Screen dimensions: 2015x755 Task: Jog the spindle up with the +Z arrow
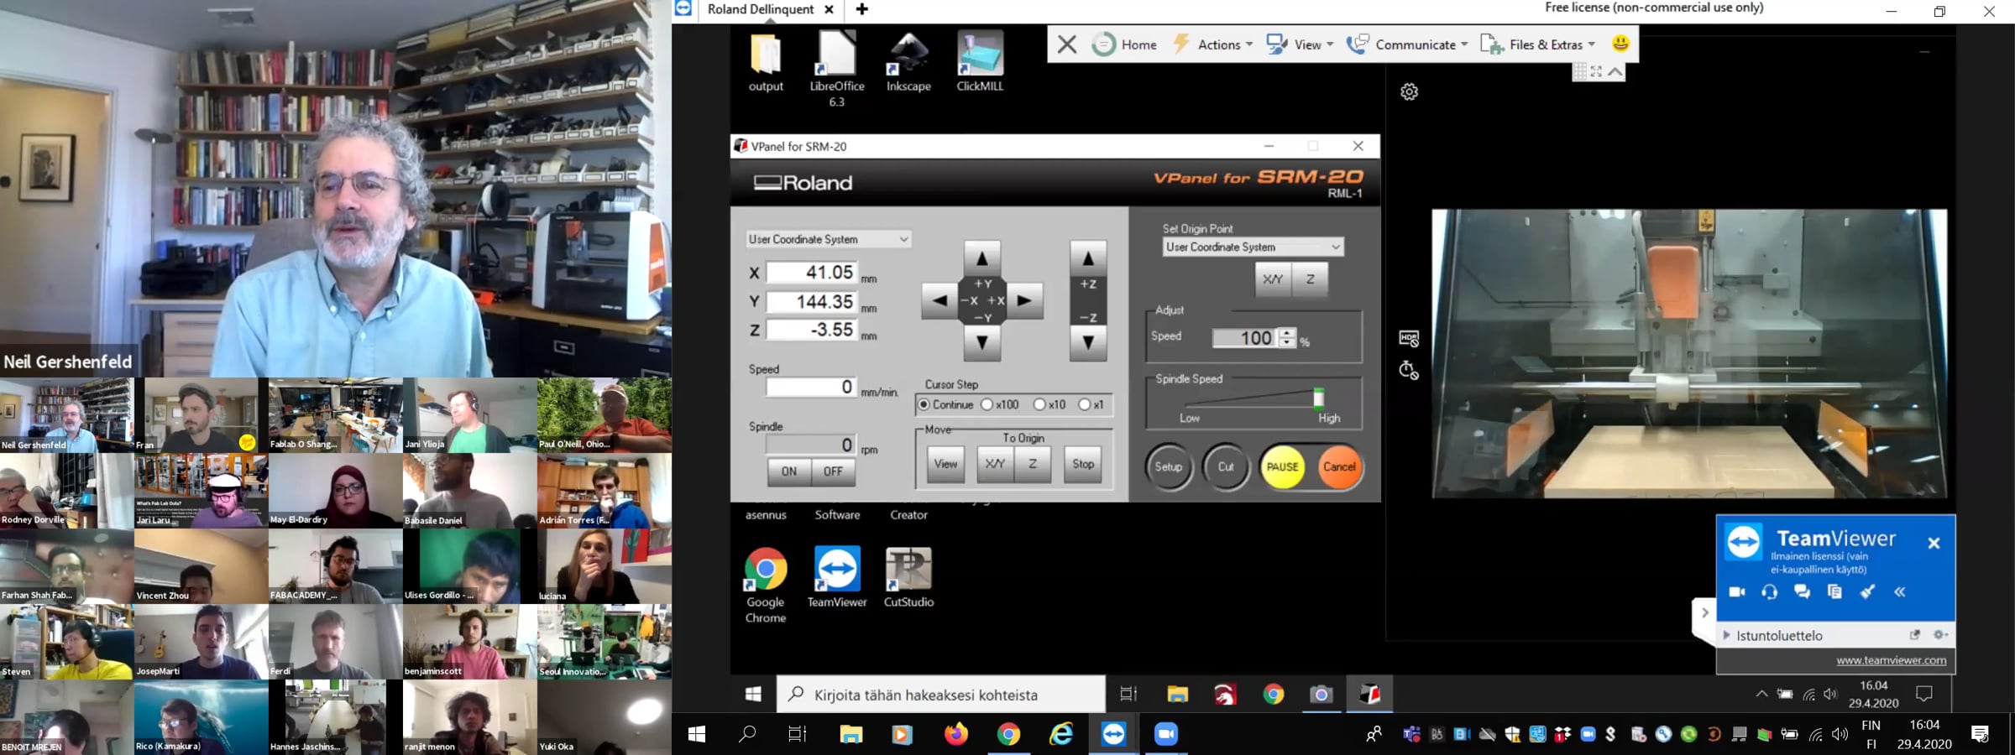1088,258
